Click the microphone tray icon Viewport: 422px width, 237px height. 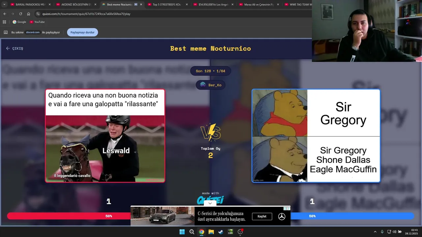click(x=382, y=232)
